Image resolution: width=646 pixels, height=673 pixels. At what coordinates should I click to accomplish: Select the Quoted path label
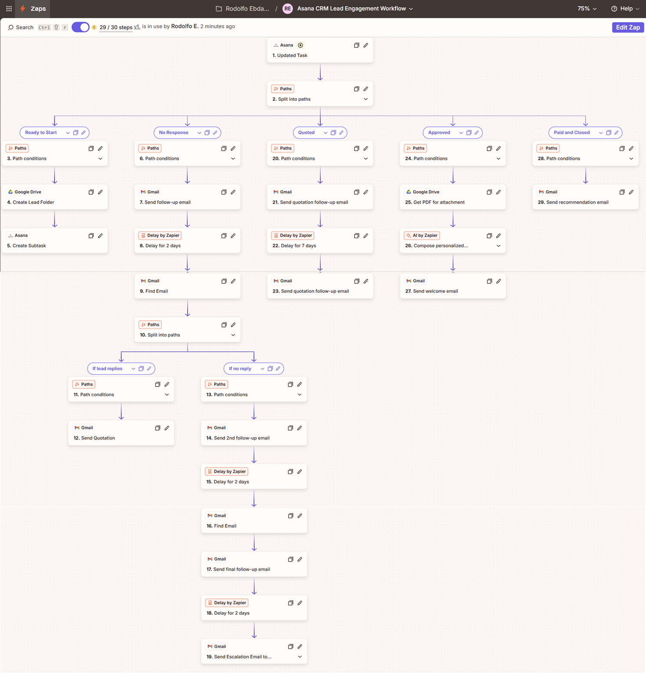coord(306,133)
